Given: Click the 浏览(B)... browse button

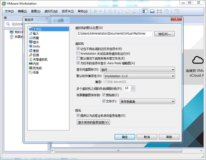Looking at the screenshot, I should click(x=164, y=34).
